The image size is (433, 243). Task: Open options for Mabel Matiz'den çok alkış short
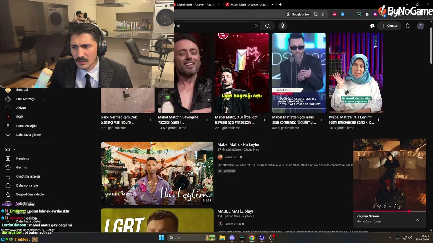[321, 119]
